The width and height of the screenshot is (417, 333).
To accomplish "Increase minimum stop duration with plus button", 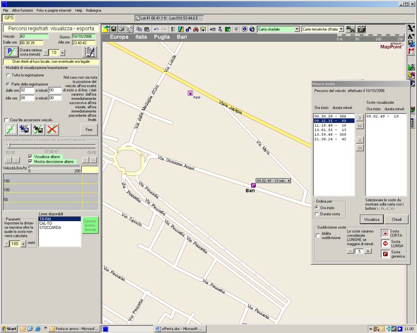I will pyautogui.click(x=62, y=53).
